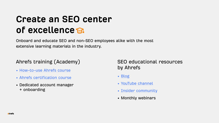Visit the YouTube channel link

click(137, 83)
